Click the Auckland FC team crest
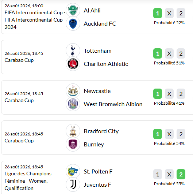This screenshot has width=193, height=194. [x=73, y=23]
